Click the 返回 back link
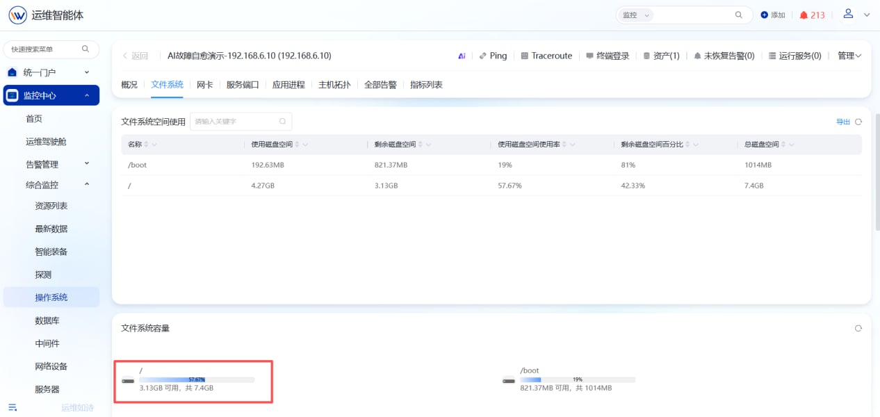Screen dimensions: 880x417 [136, 56]
